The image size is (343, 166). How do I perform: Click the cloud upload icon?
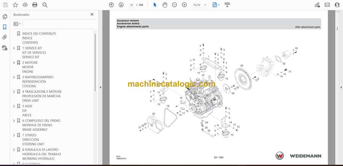(25, 5)
